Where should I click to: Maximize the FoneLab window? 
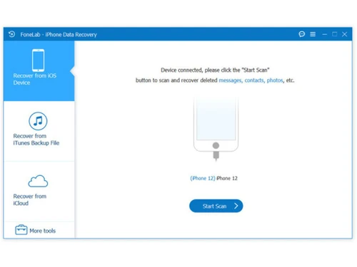pyautogui.click(x=334, y=34)
